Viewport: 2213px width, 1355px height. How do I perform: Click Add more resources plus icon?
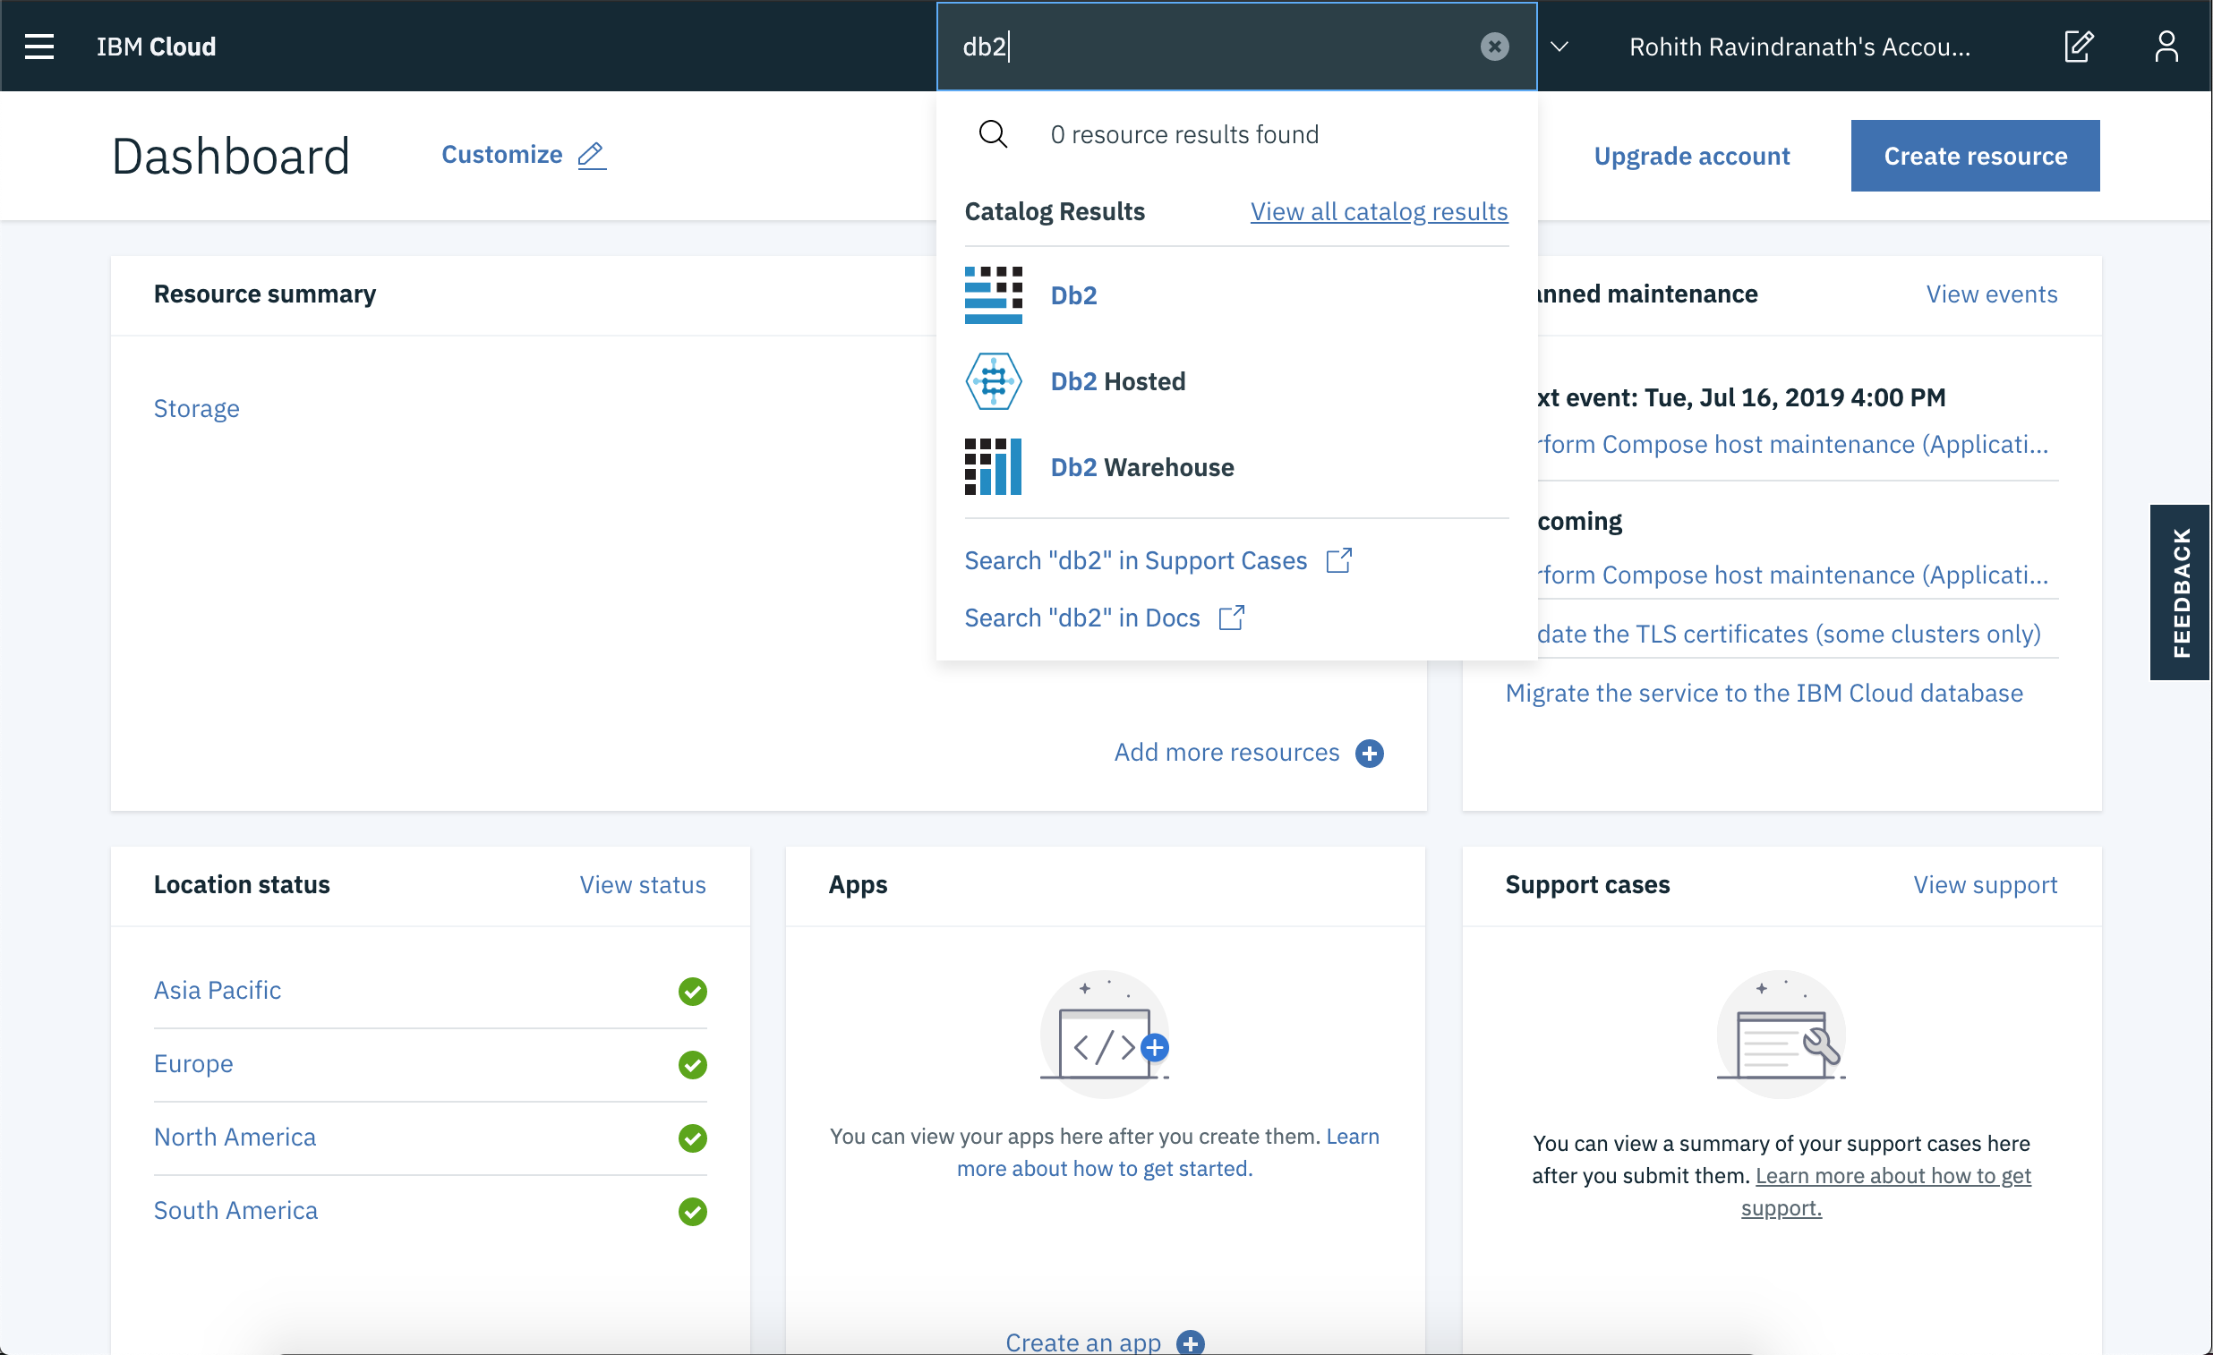tap(1369, 754)
